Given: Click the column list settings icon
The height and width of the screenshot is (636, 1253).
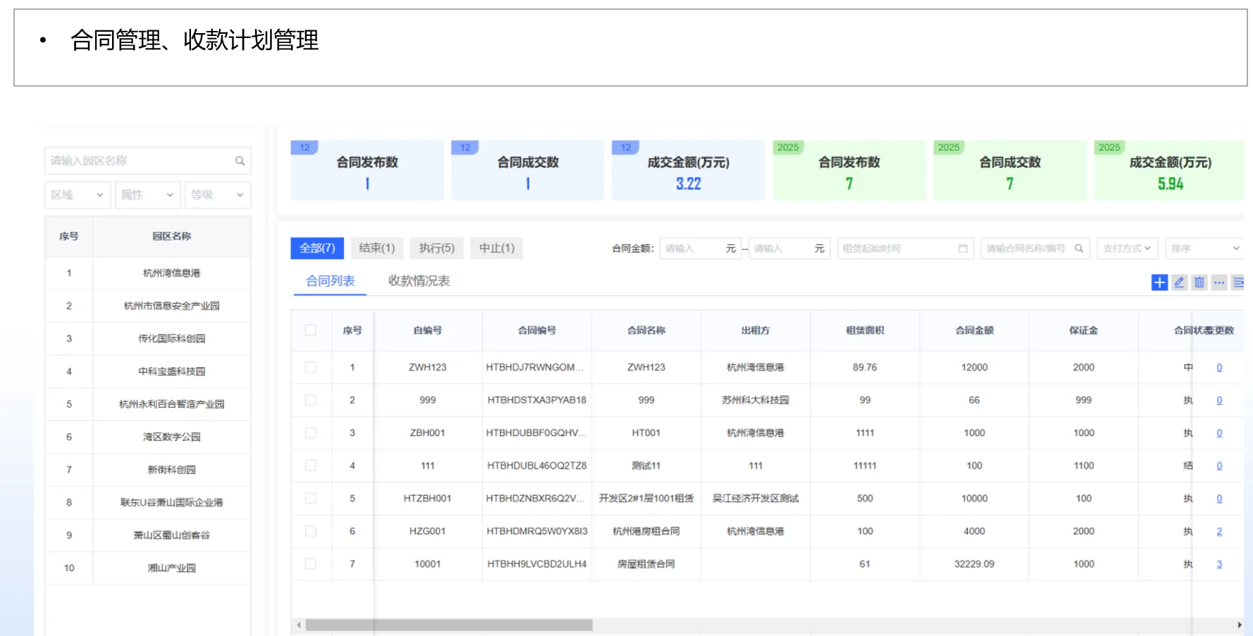Looking at the screenshot, I should point(1237,282).
